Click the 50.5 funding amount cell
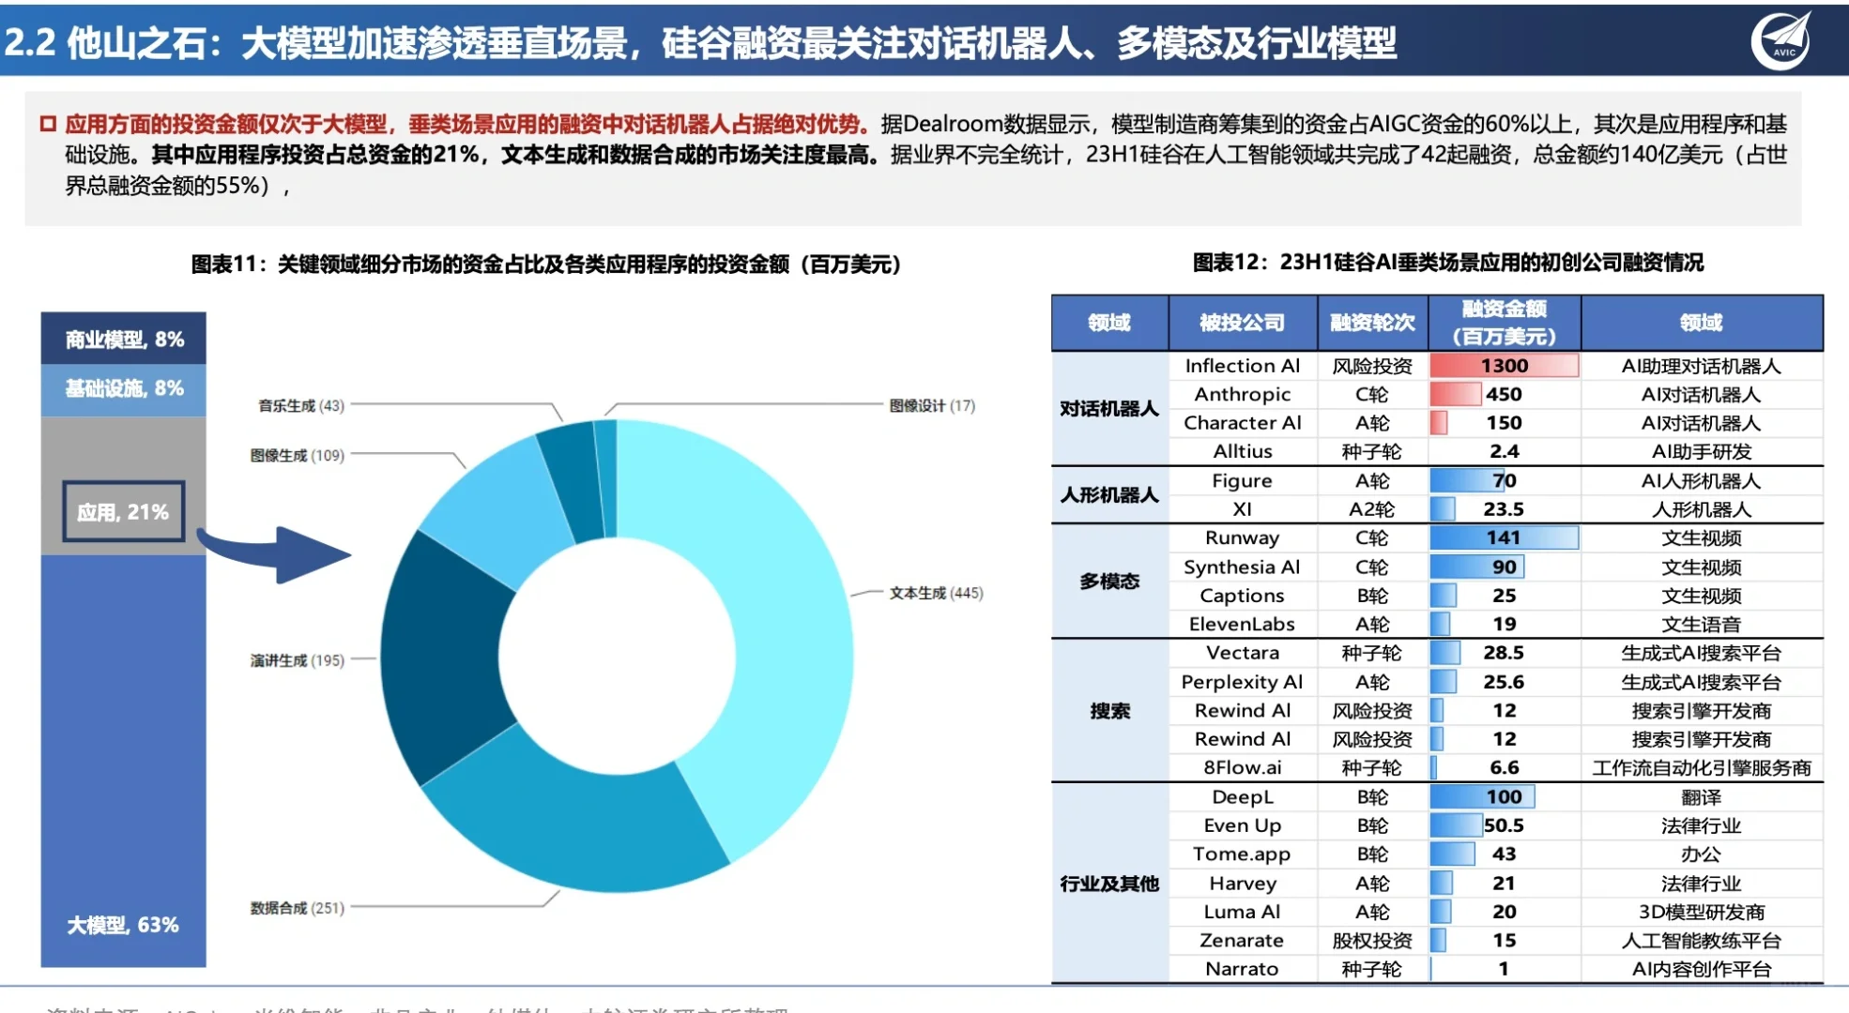 (1505, 825)
